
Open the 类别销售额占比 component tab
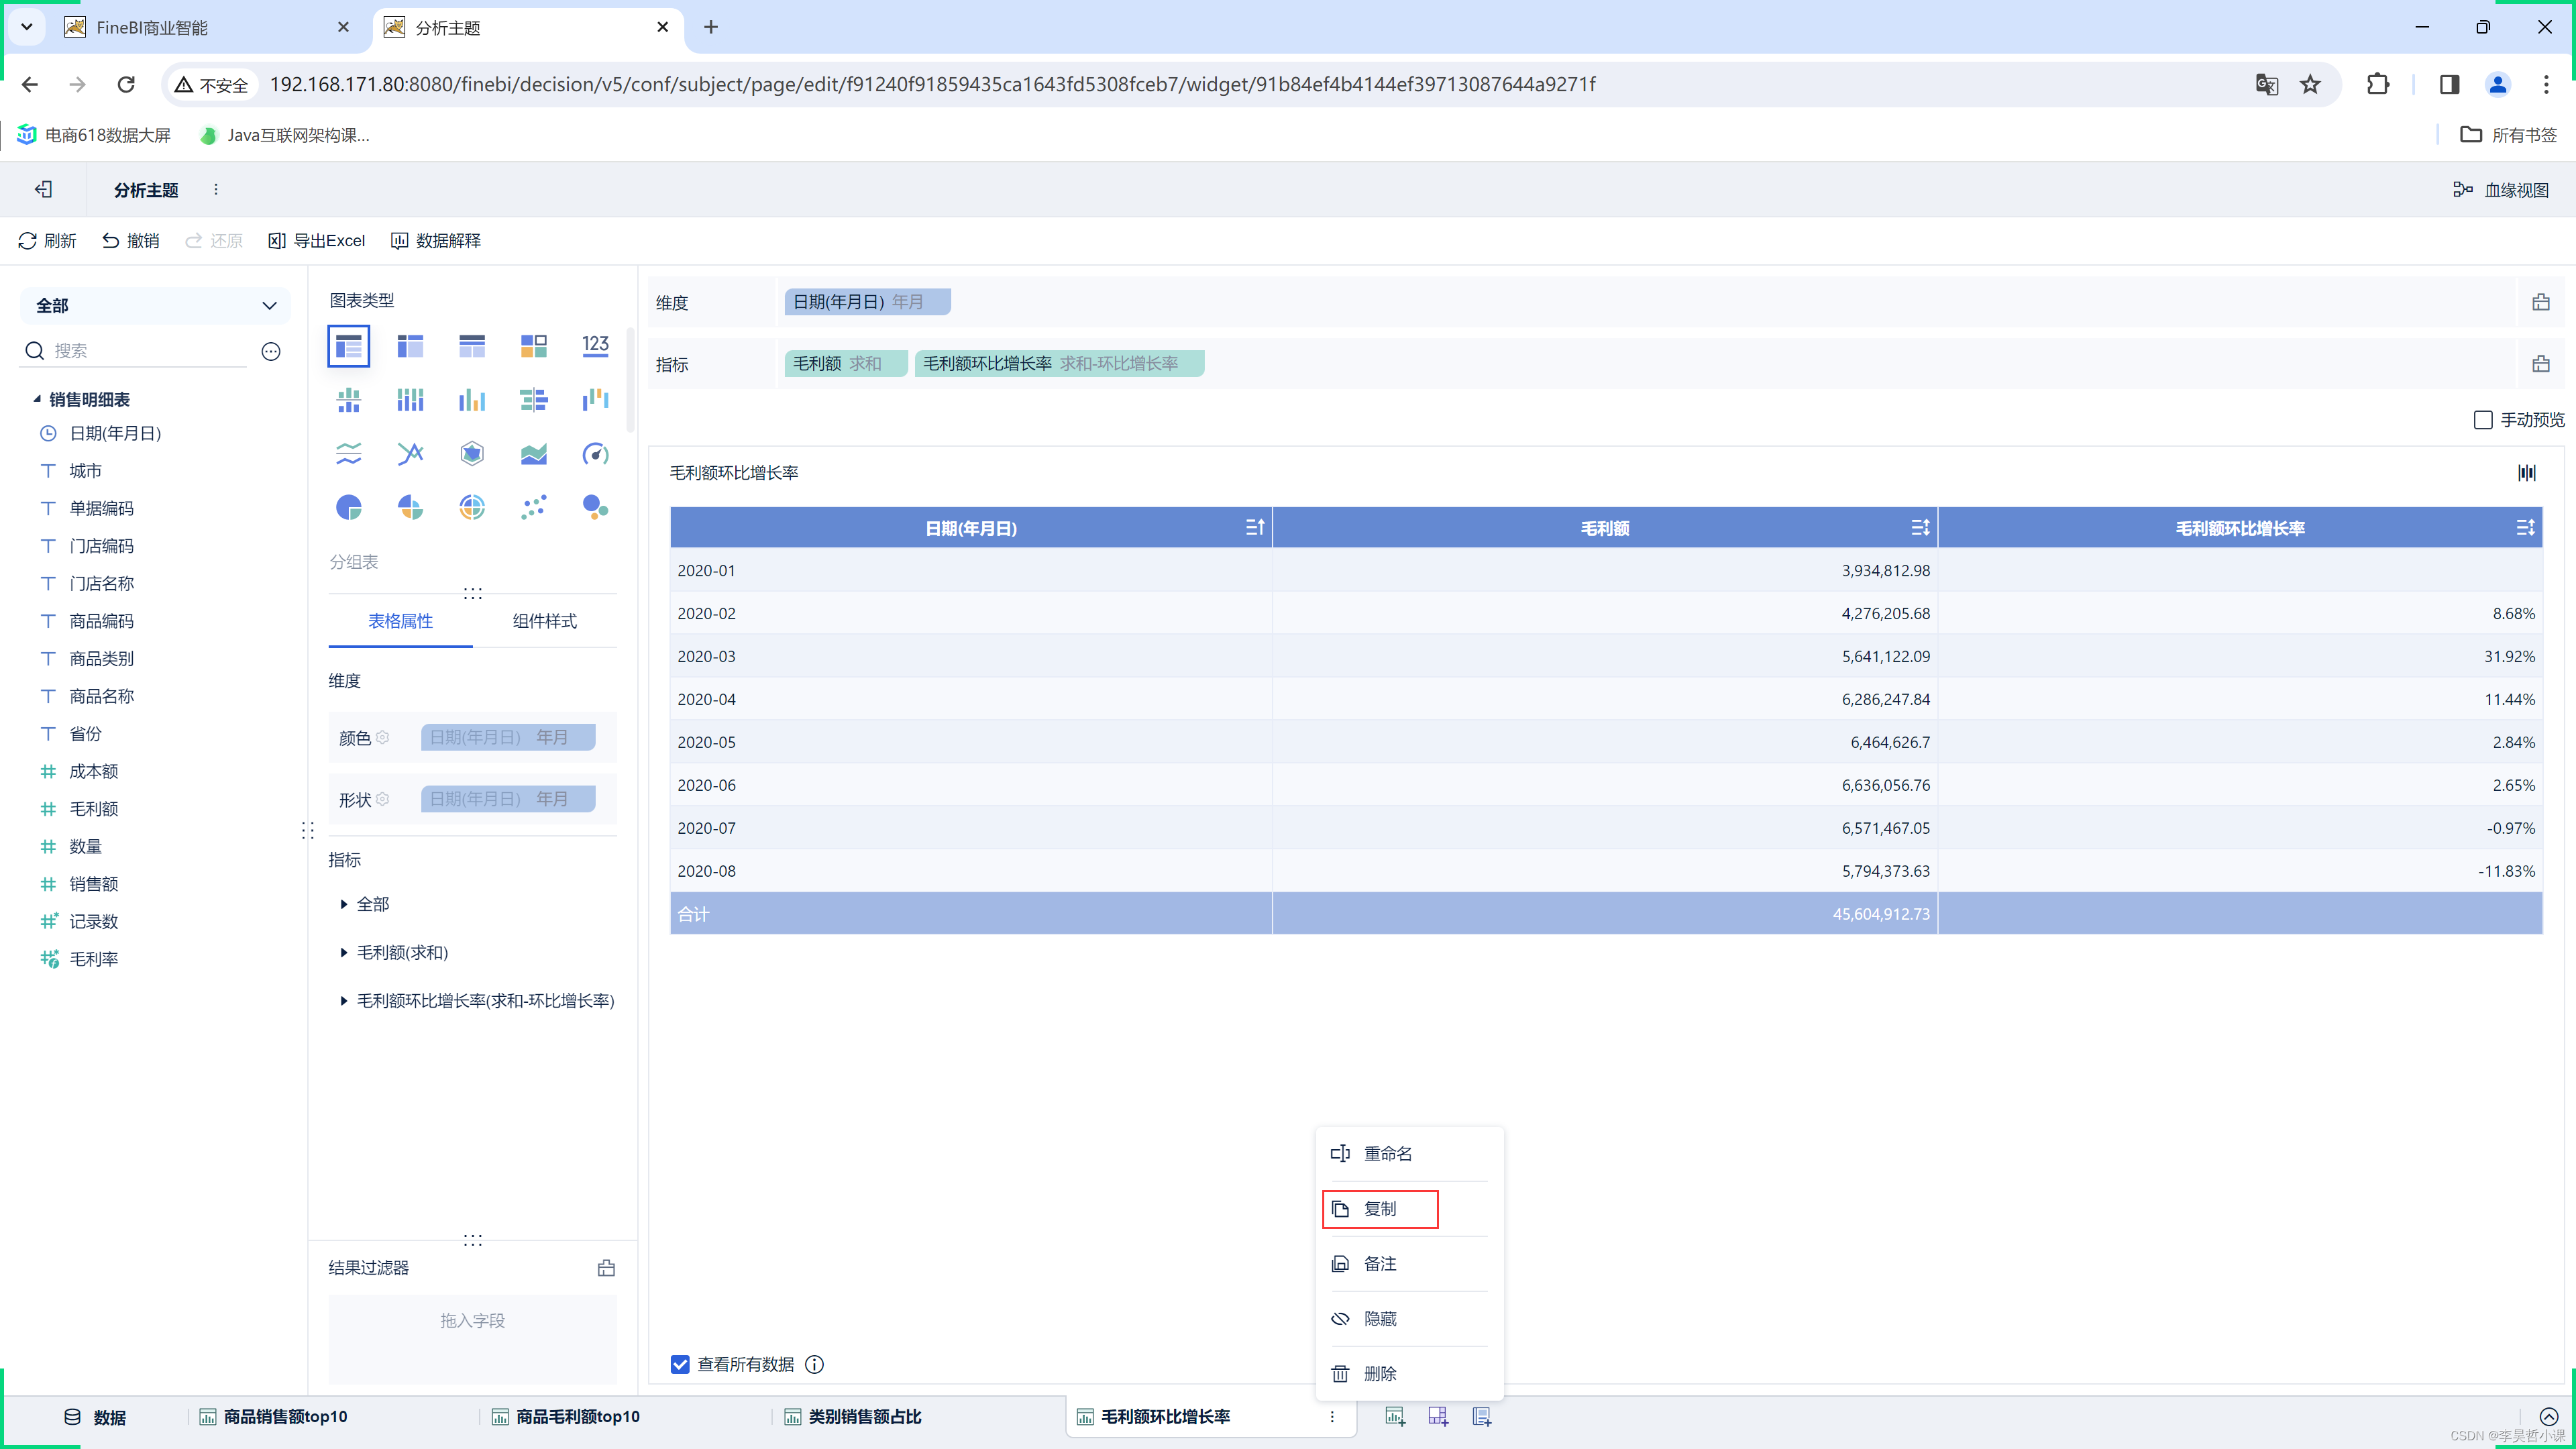click(853, 1417)
